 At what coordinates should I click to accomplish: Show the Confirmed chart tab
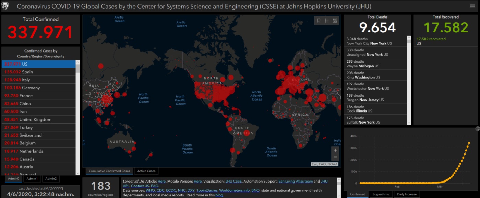point(358,194)
